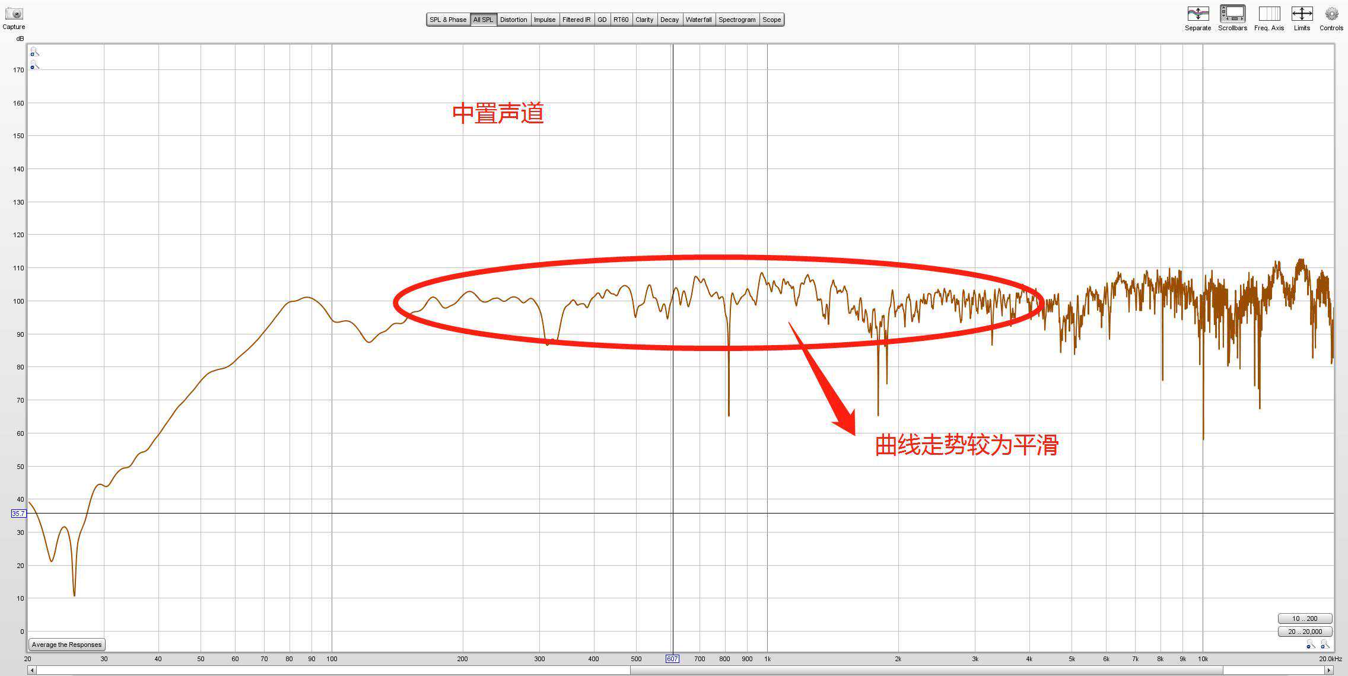Screen dimensions: 1348x676
Task: Toggle the Separate traces icon
Action: click(x=1197, y=14)
